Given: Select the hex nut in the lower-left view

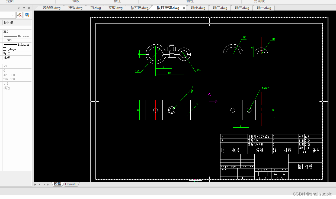Looking at the screenshot, I should pos(172,110).
